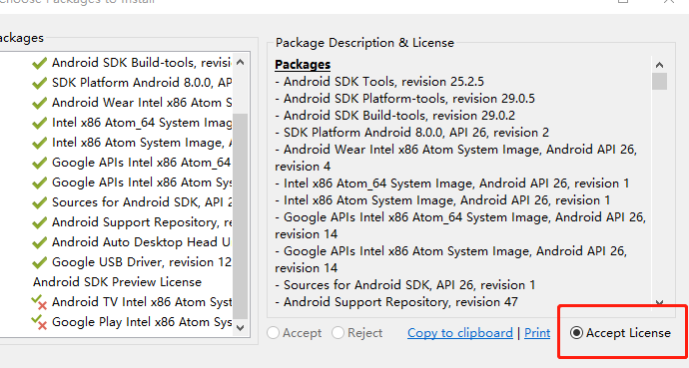Click license description scroll up arrow
Viewport: 689px width, 368px height.
[659, 65]
